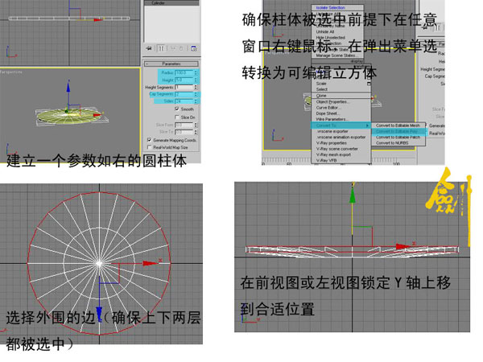Click the Height input field

184,80
